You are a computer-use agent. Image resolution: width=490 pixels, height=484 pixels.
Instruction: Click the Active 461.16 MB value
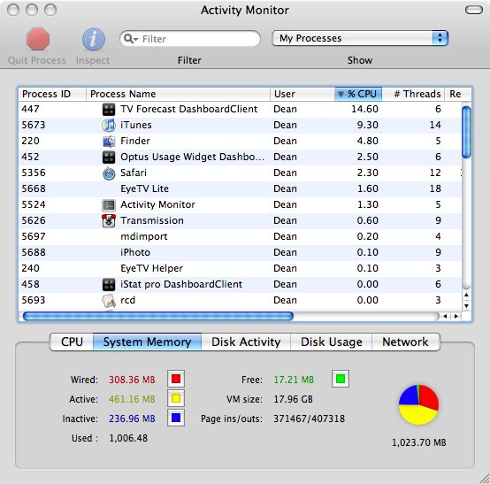click(132, 399)
